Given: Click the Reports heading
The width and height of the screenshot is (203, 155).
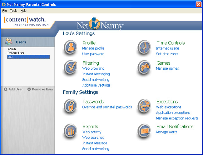Looking at the screenshot, I should (x=90, y=127).
